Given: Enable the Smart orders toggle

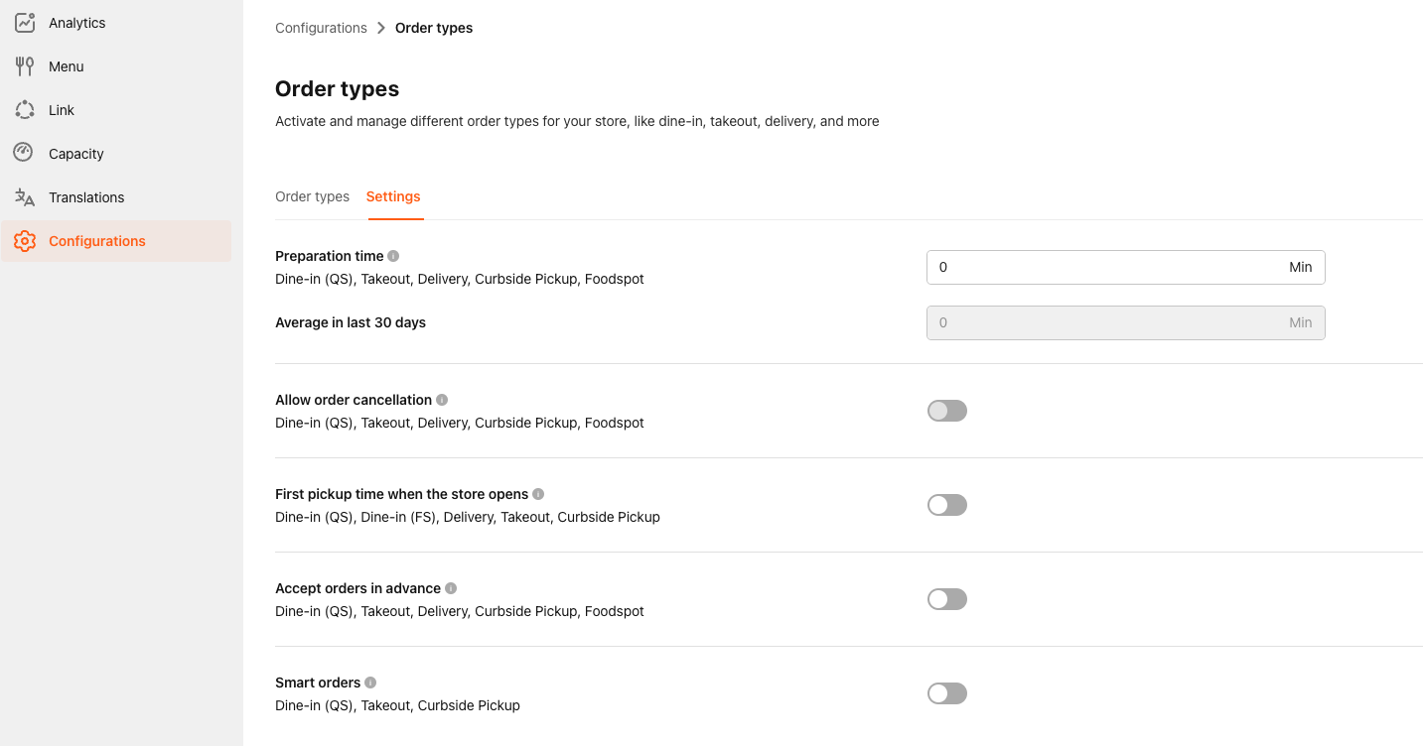Looking at the screenshot, I should coord(947,693).
